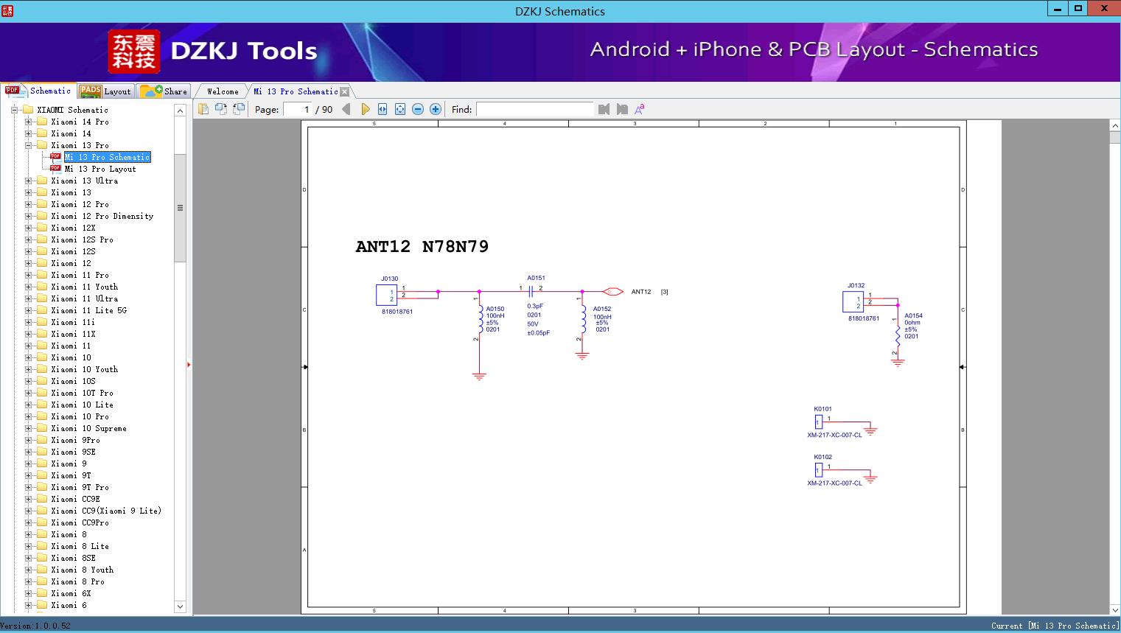Click the document viewer scroll-down arrow

tap(1115, 609)
